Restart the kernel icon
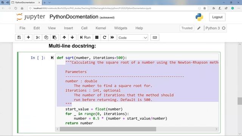Image resolution: width=242 pixels, height=136 pixels. coord(104,37)
